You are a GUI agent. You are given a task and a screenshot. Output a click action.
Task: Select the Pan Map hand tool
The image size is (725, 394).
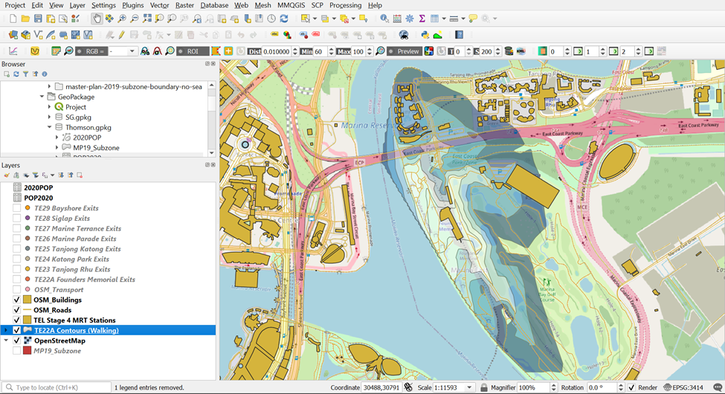[x=97, y=19]
